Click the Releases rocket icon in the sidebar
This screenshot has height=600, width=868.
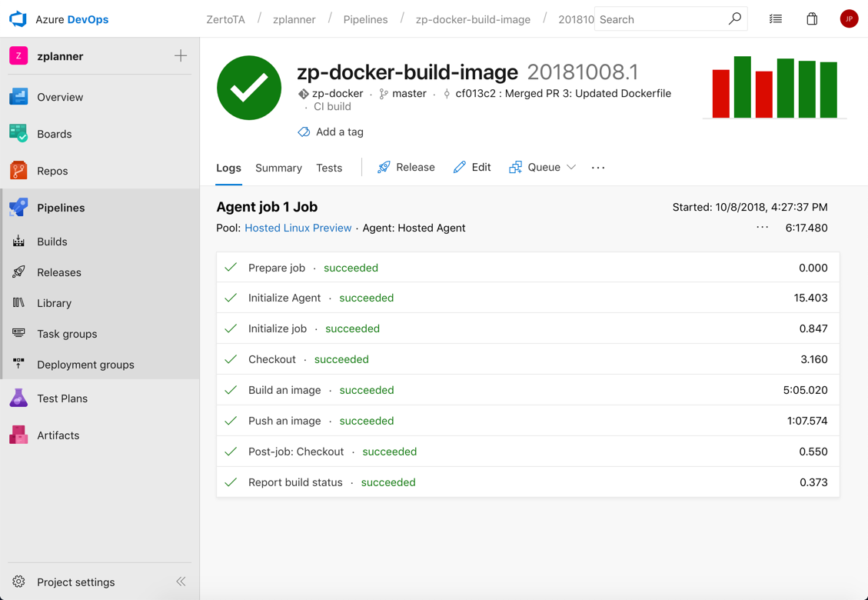(x=18, y=272)
